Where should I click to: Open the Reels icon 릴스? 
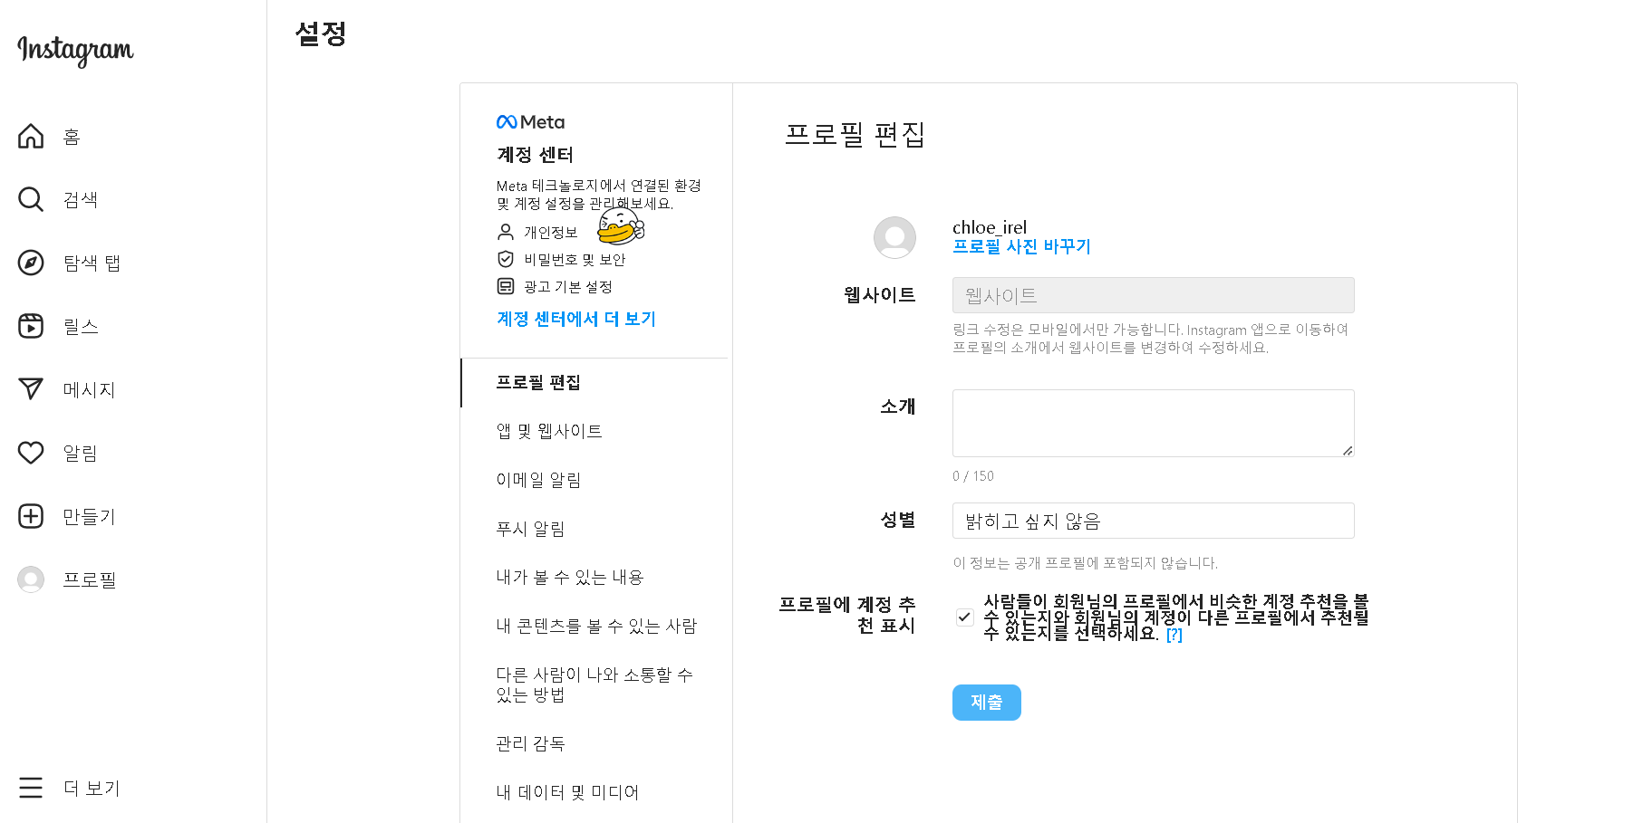31,326
